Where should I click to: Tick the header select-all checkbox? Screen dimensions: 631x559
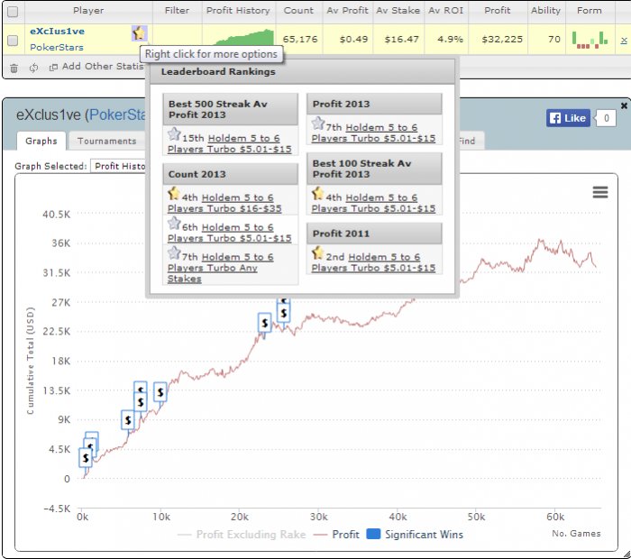(x=13, y=11)
